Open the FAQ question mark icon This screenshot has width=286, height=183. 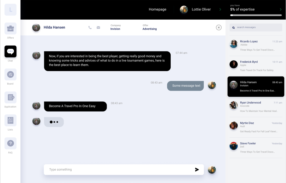pos(10,143)
